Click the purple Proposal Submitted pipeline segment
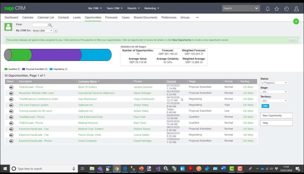Screen dimensions: 304x174 (x=56, y=55)
